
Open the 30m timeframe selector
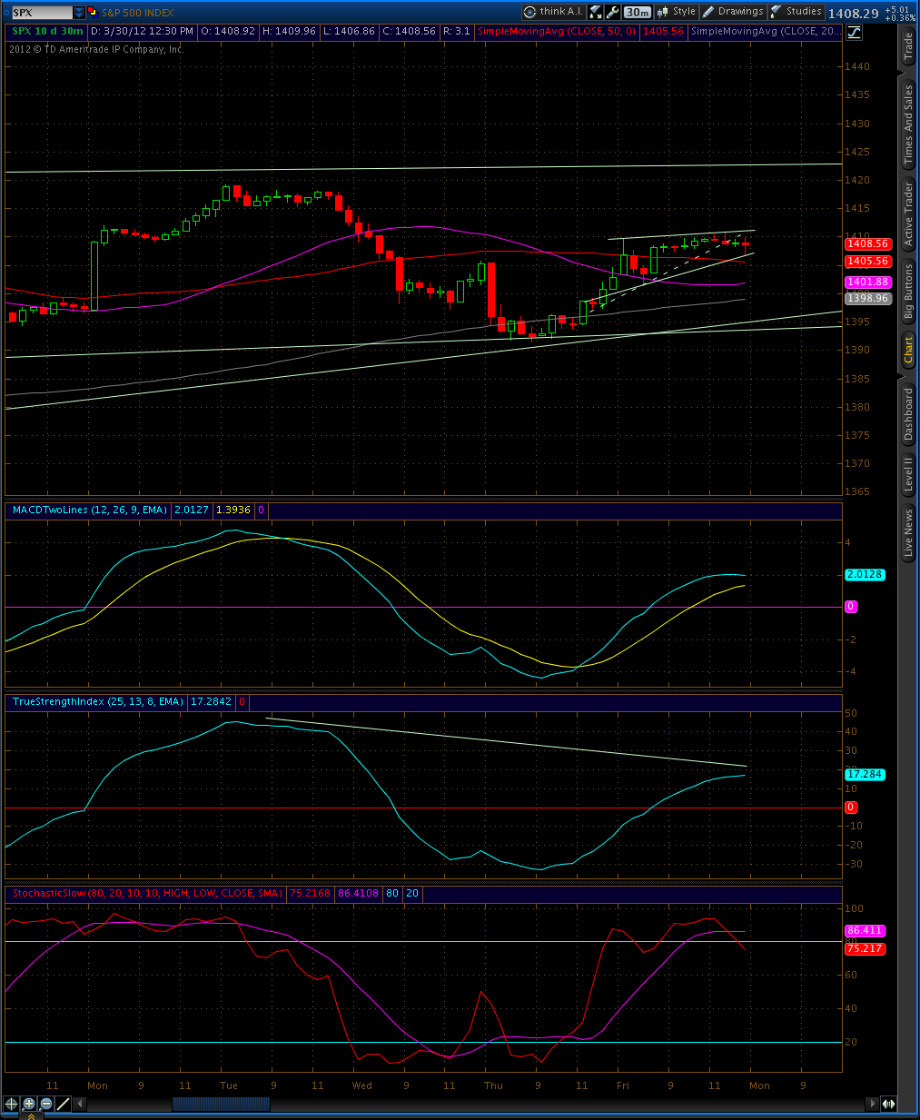click(638, 12)
